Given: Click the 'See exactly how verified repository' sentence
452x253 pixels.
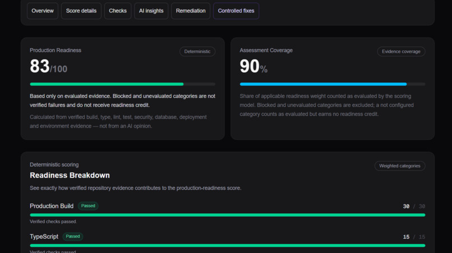Looking at the screenshot, I should click(136, 188).
